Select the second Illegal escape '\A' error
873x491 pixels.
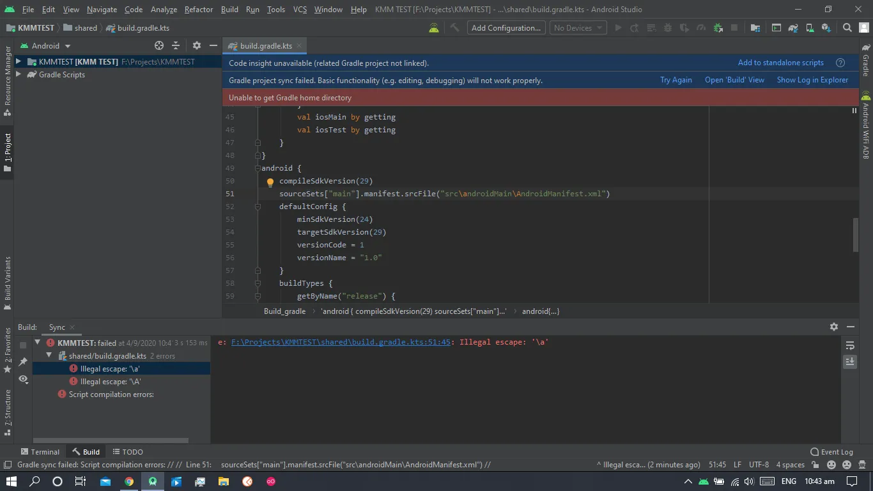coord(110,382)
